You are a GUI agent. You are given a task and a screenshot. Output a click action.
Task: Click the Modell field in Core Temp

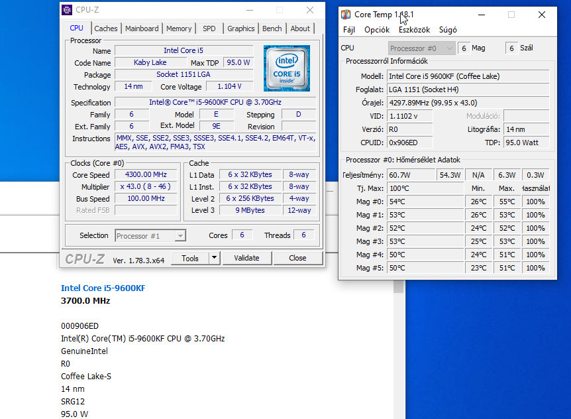click(468, 76)
